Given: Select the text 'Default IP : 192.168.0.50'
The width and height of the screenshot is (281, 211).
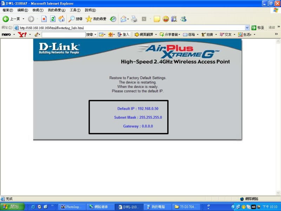Looking at the screenshot, I should (138, 109).
